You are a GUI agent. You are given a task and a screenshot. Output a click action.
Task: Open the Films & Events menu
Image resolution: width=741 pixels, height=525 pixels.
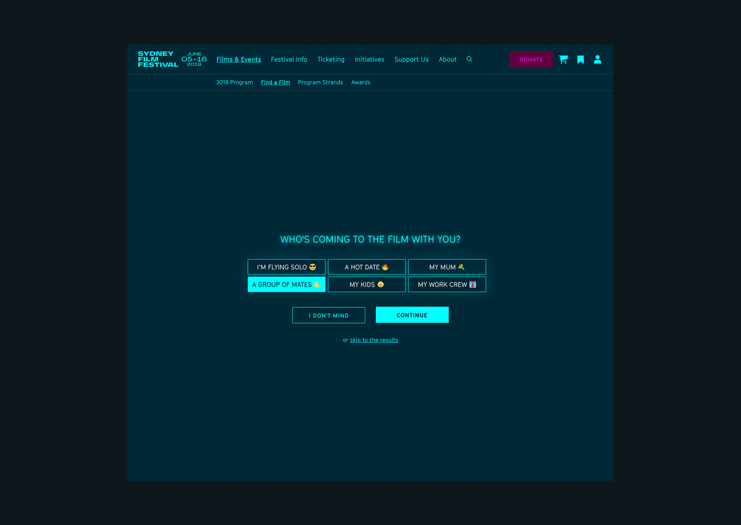(239, 59)
